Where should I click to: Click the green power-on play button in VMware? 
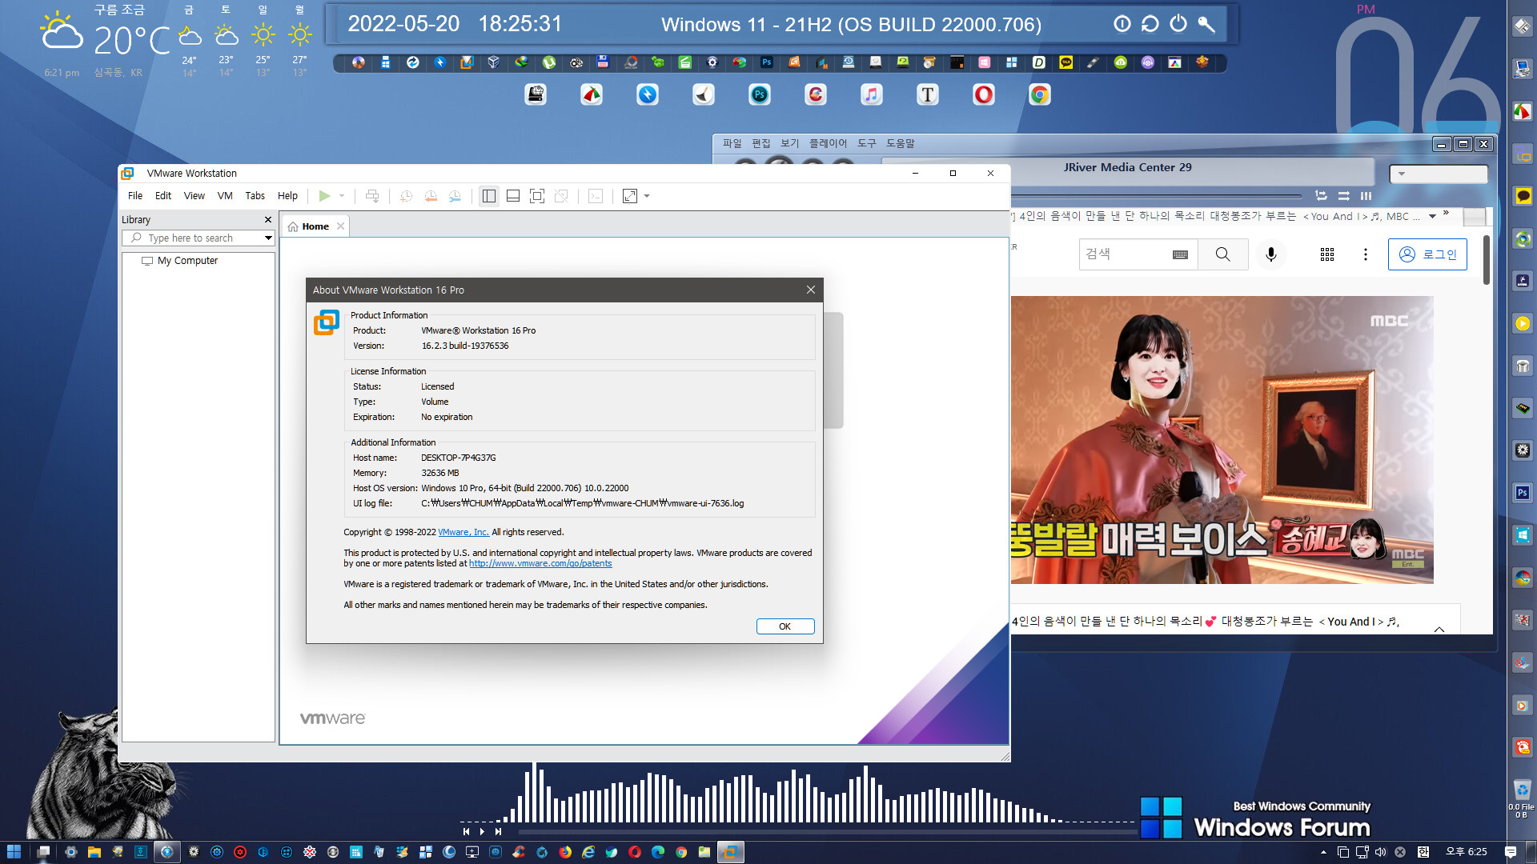coord(324,196)
